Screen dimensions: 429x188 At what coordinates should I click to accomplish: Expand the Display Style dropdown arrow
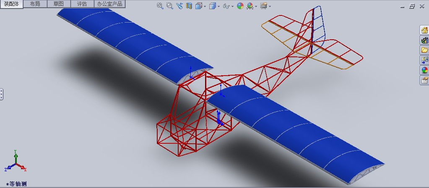point(218,7)
